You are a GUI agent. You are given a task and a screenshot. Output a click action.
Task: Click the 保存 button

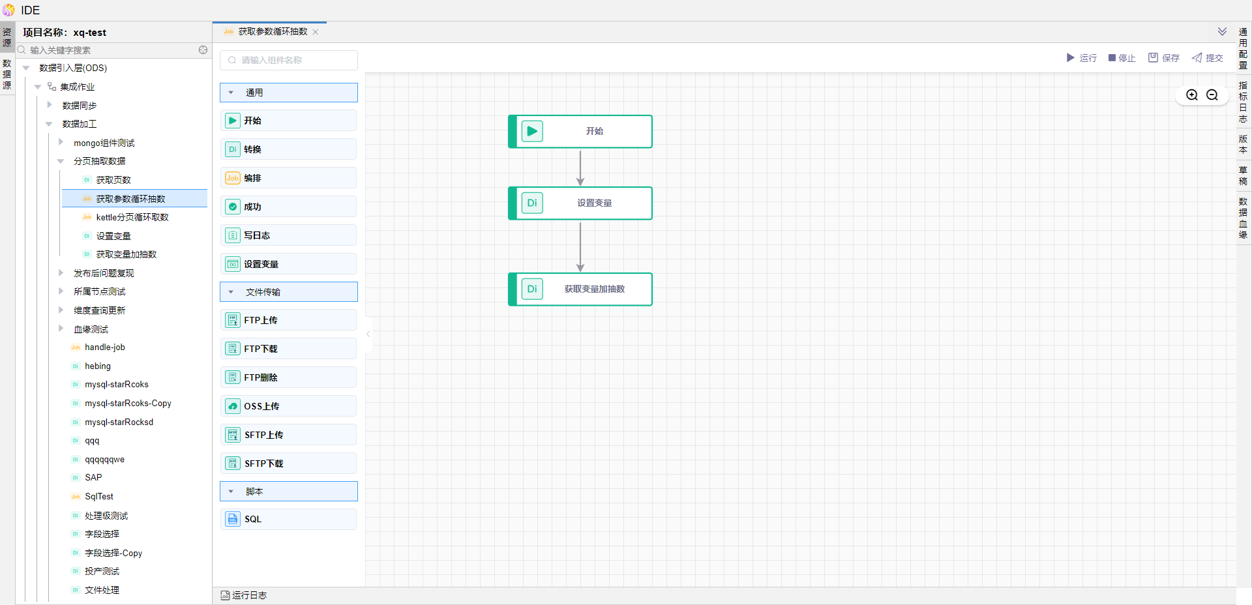[x=1164, y=58]
